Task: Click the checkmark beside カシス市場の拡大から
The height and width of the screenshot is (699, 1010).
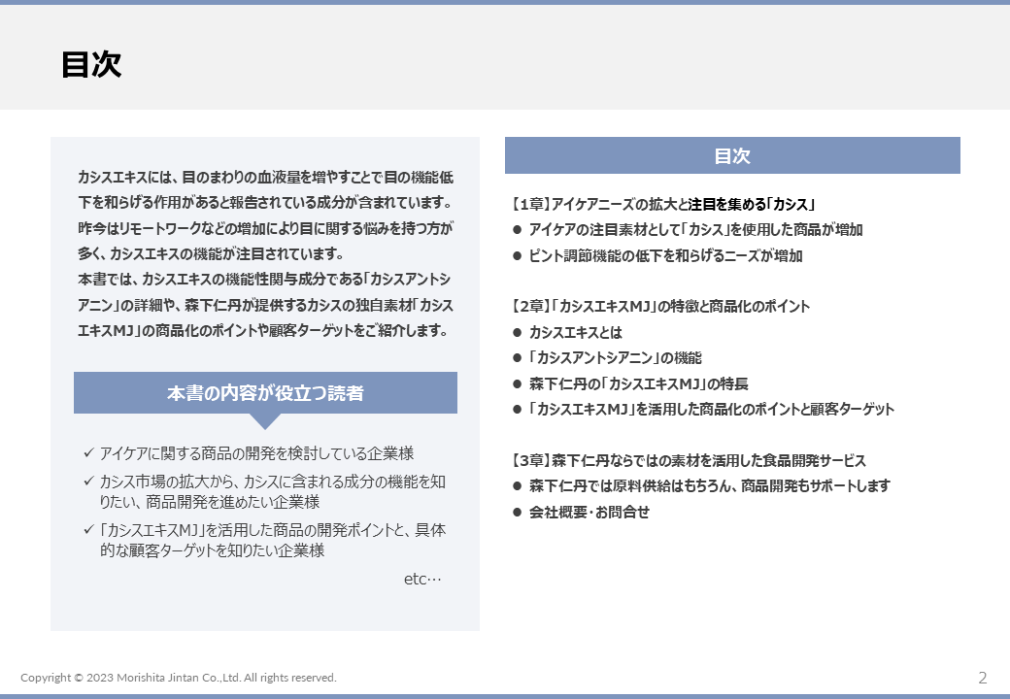Action: (89, 481)
